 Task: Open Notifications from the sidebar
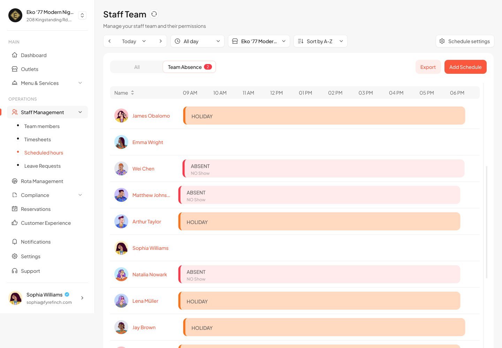(x=47, y=242)
